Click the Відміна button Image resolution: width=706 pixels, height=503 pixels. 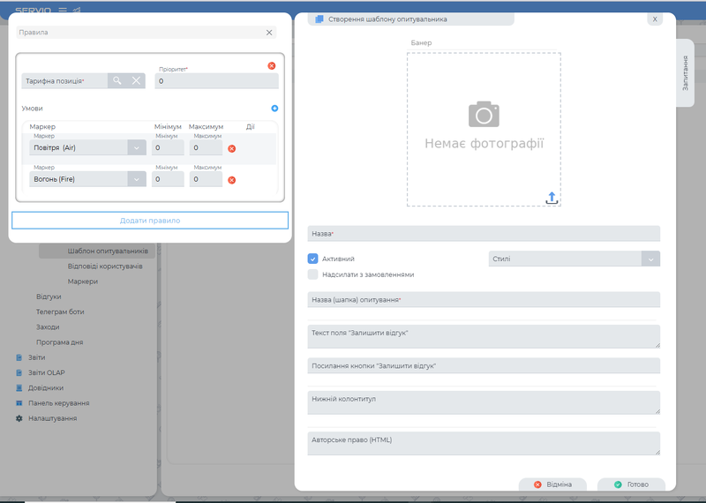pyautogui.click(x=552, y=484)
